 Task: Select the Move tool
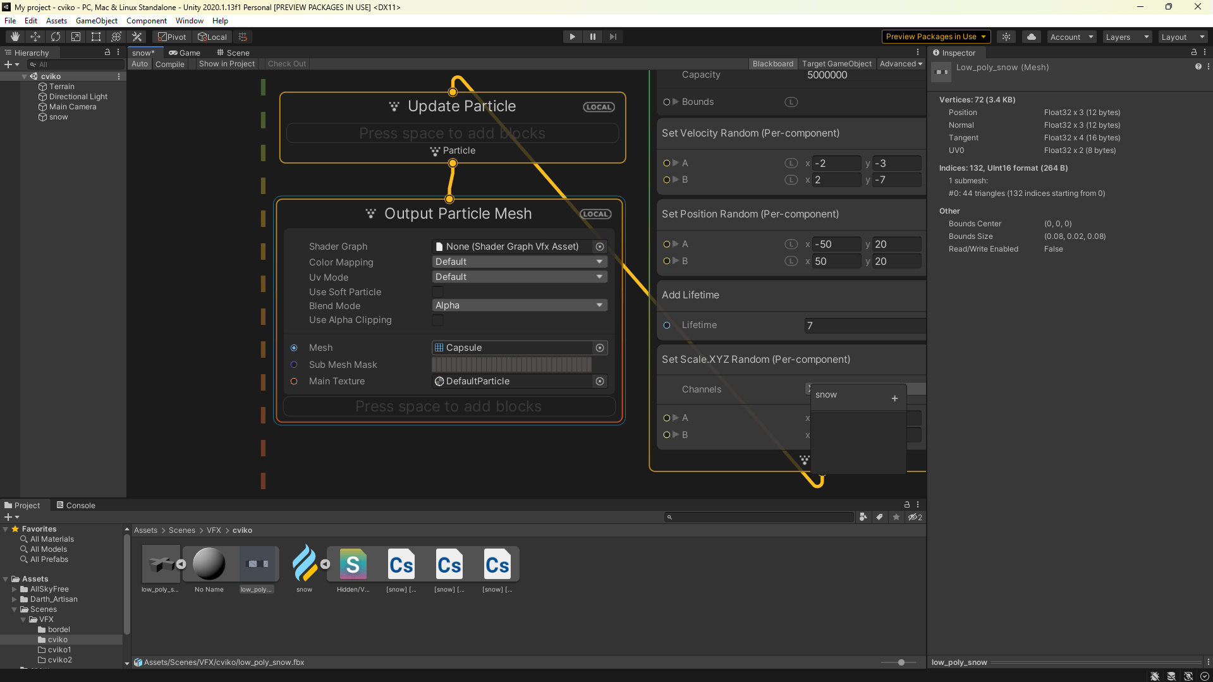tap(35, 37)
